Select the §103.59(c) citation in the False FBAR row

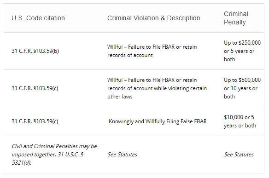click(35, 121)
